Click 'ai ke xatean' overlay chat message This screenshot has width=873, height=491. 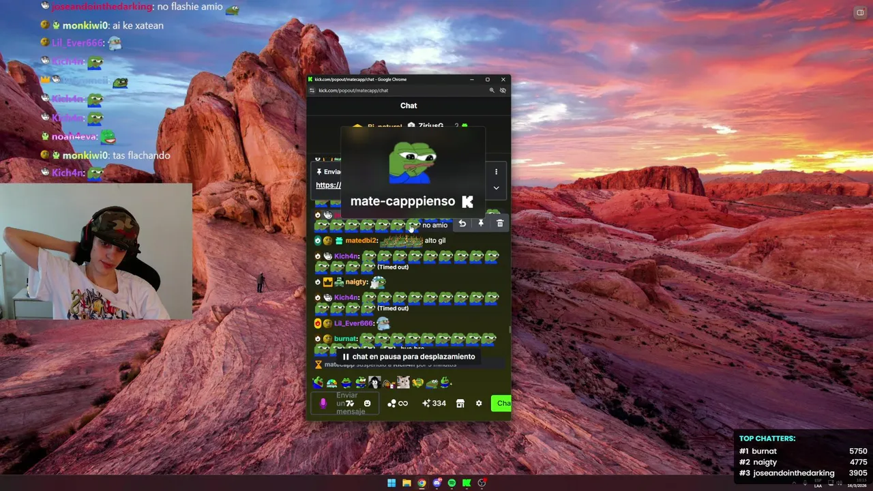(138, 25)
